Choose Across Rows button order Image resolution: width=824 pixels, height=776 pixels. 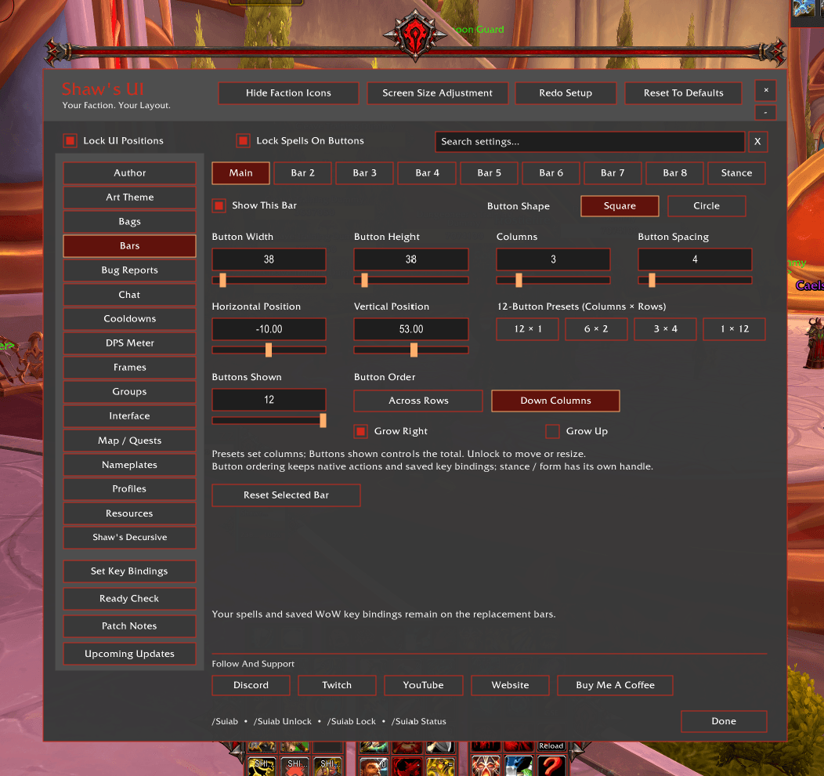(418, 401)
